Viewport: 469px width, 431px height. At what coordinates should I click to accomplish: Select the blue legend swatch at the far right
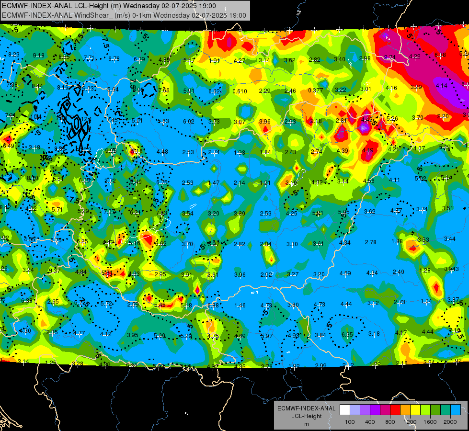point(456,410)
